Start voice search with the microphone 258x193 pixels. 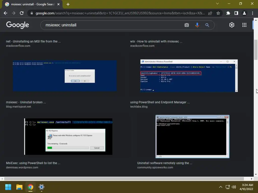click(197, 25)
